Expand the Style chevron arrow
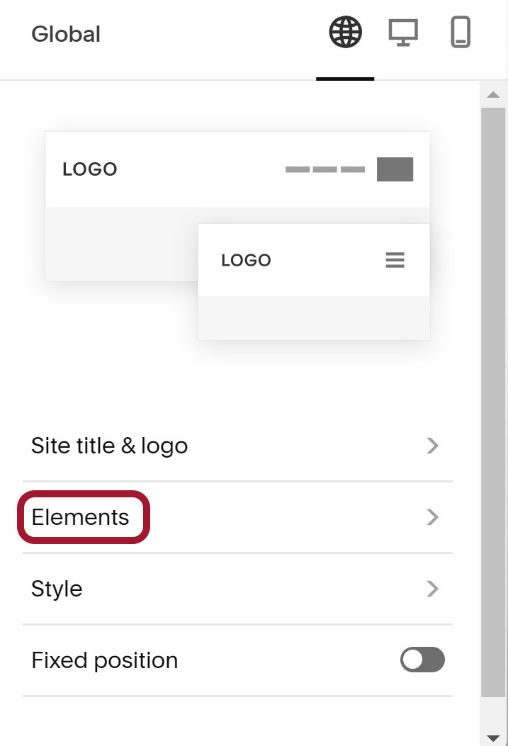Screen dimensions: 508x746 (432, 589)
